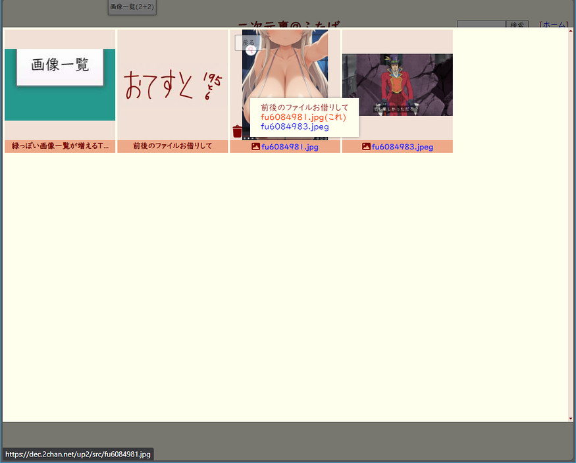Click the image icon beside fu6084983.jpeg

coord(367,147)
